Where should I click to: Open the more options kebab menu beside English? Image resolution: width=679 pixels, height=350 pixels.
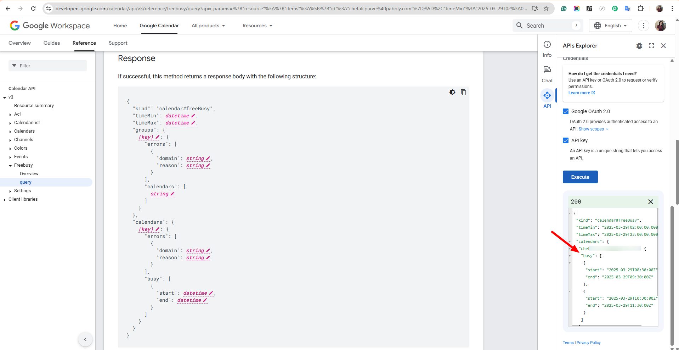[644, 26]
